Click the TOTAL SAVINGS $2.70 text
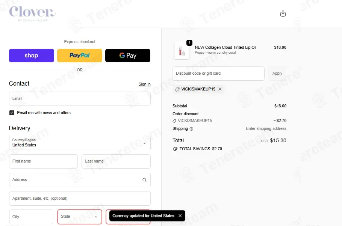The image size is (342, 226). pyautogui.click(x=201, y=149)
